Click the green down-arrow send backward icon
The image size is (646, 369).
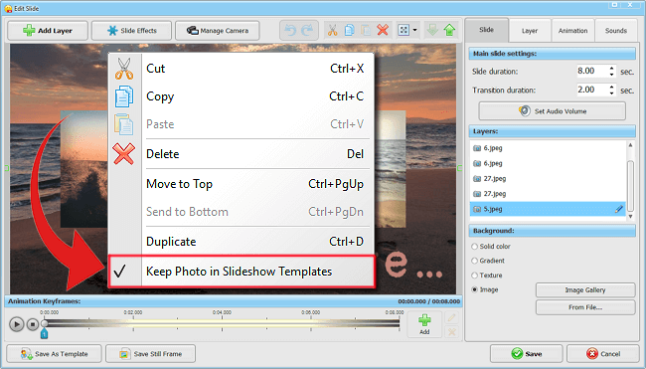[x=432, y=30]
